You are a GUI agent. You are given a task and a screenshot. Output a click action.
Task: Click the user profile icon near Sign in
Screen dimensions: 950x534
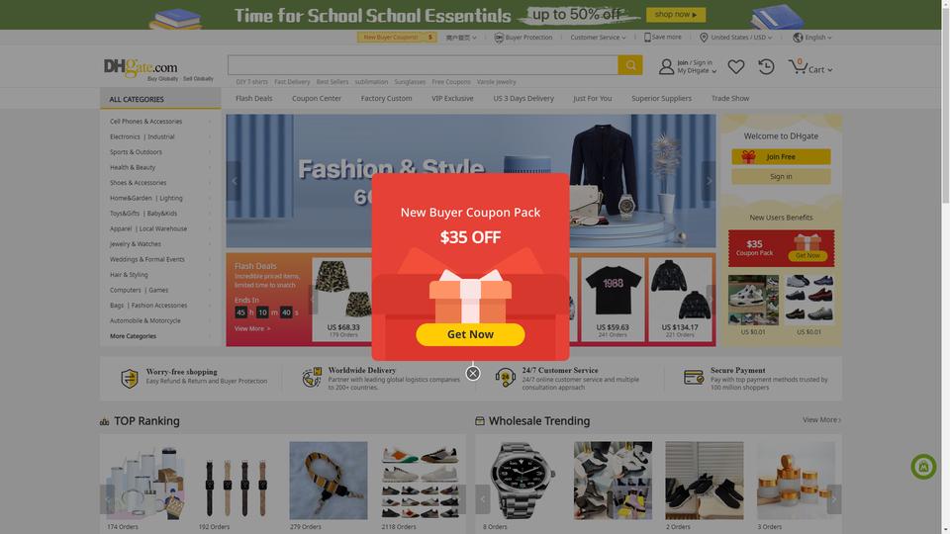click(x=666, y=66)
